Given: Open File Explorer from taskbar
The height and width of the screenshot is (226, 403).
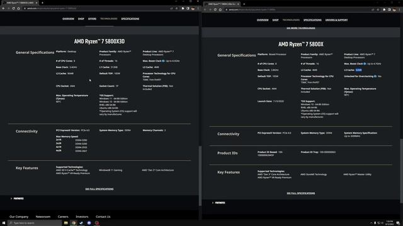Looking at the screenshot, I should coord(65,223).
